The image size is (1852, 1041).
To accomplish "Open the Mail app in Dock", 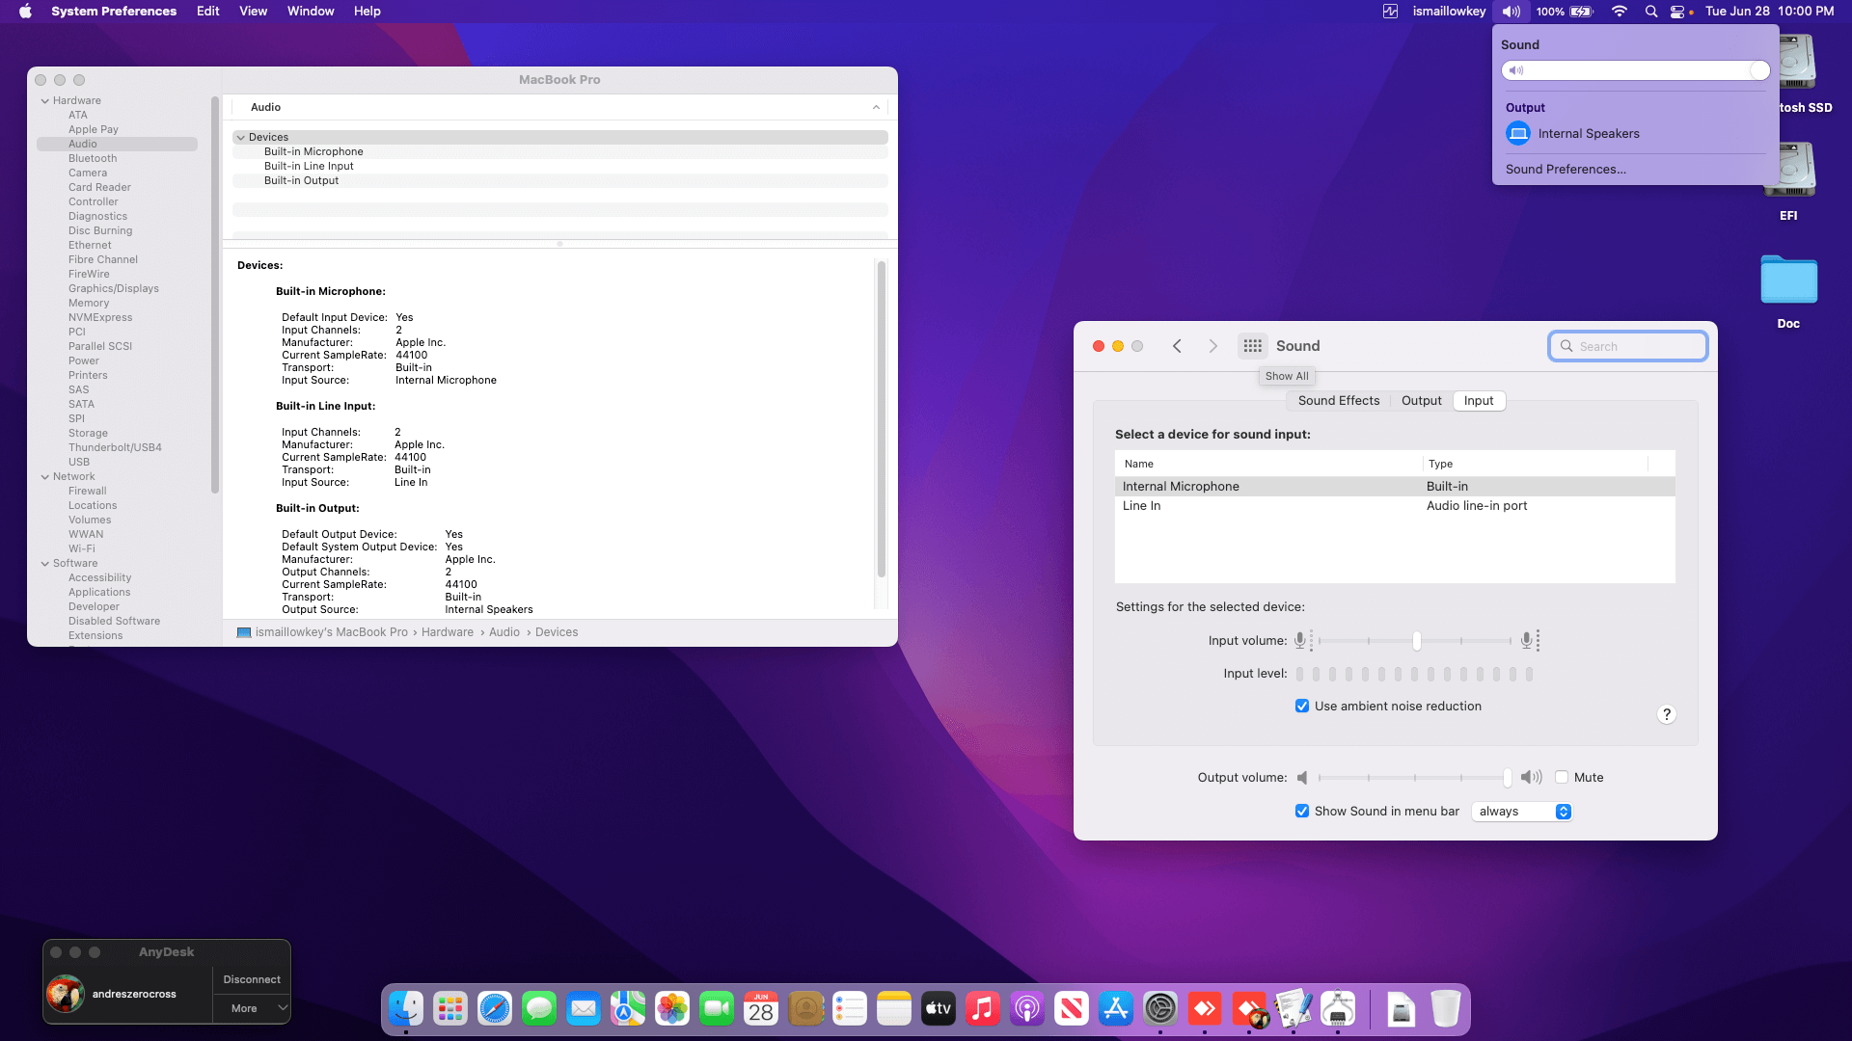I will tap(584, 1009).
